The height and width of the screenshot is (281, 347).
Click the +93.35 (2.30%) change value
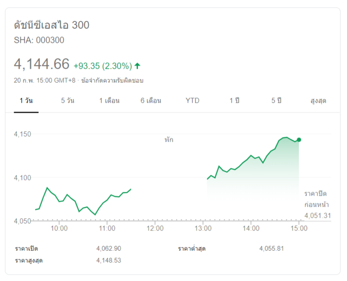102,66
